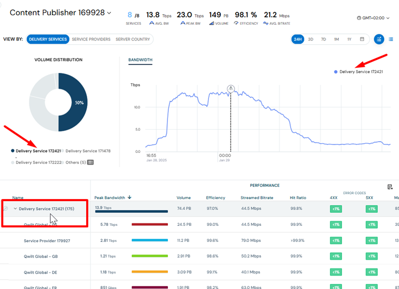Switch to the list view icon
This screenshot has height=289, width=399.
pyautogui.click(x=391, y=39)
